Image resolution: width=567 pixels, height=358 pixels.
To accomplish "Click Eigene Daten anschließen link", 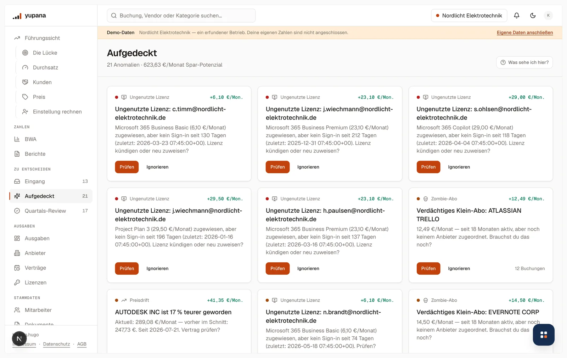I will [525, 33].
